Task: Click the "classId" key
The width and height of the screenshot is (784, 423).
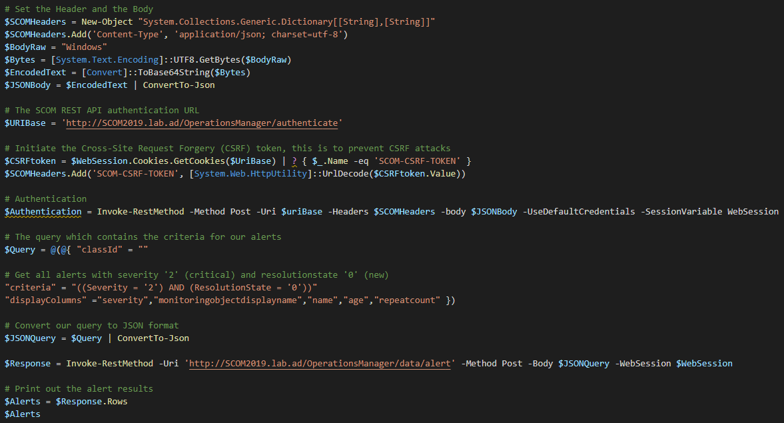Action: point(99,250)
